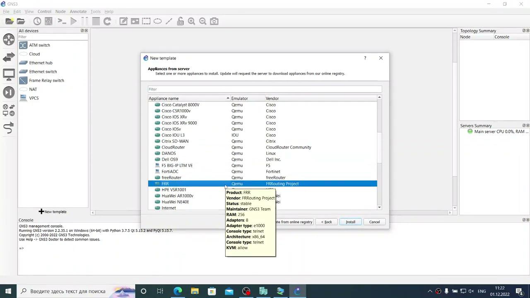Float the All devices panel

tap(82, 31)
